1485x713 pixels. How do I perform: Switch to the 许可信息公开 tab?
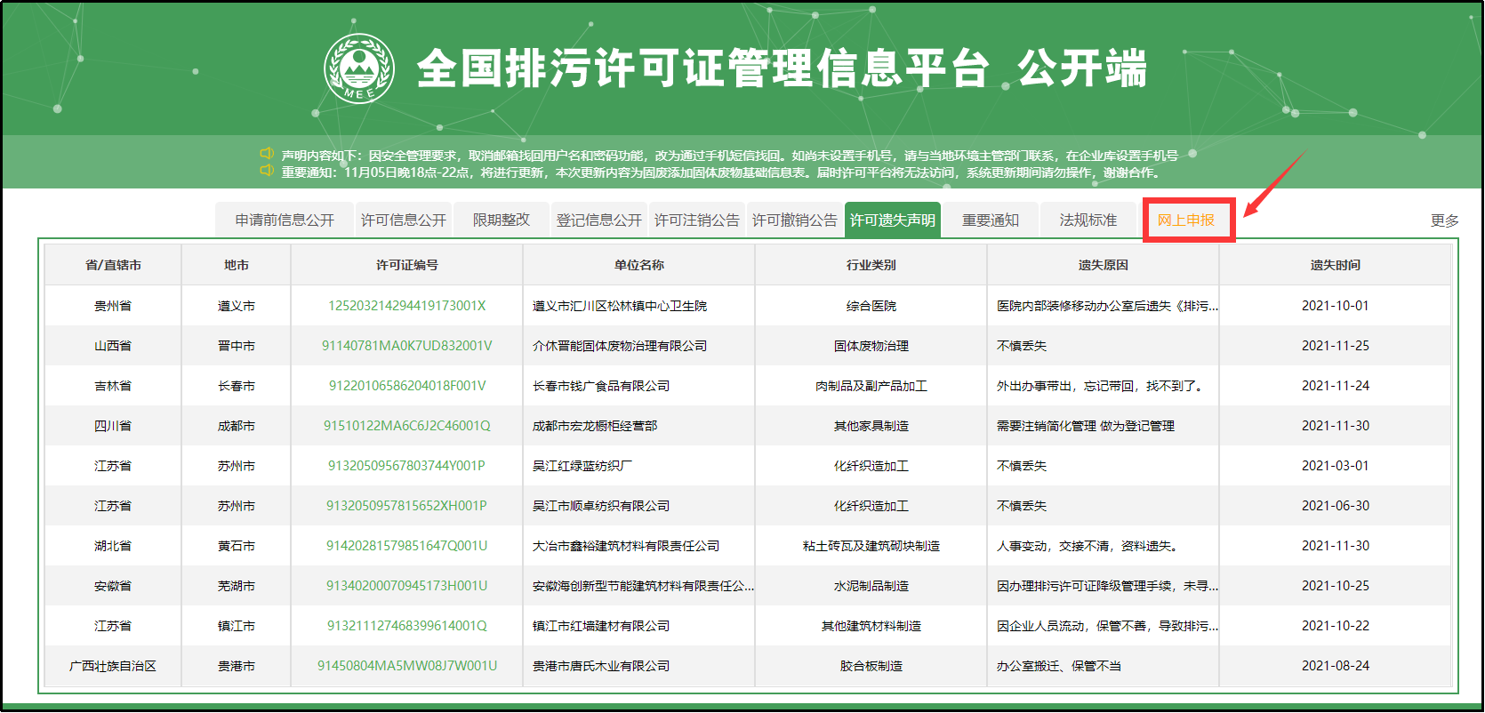[x=404, y=220]
